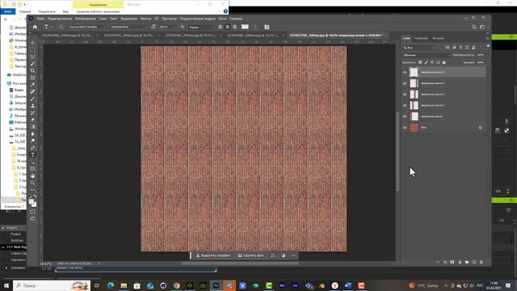Lock all attributes of layer
Image resolution: width=517 pixels, height=291 pixels.
click(444, 62)
